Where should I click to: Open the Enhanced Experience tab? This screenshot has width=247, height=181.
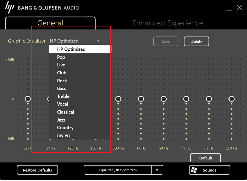168,23
